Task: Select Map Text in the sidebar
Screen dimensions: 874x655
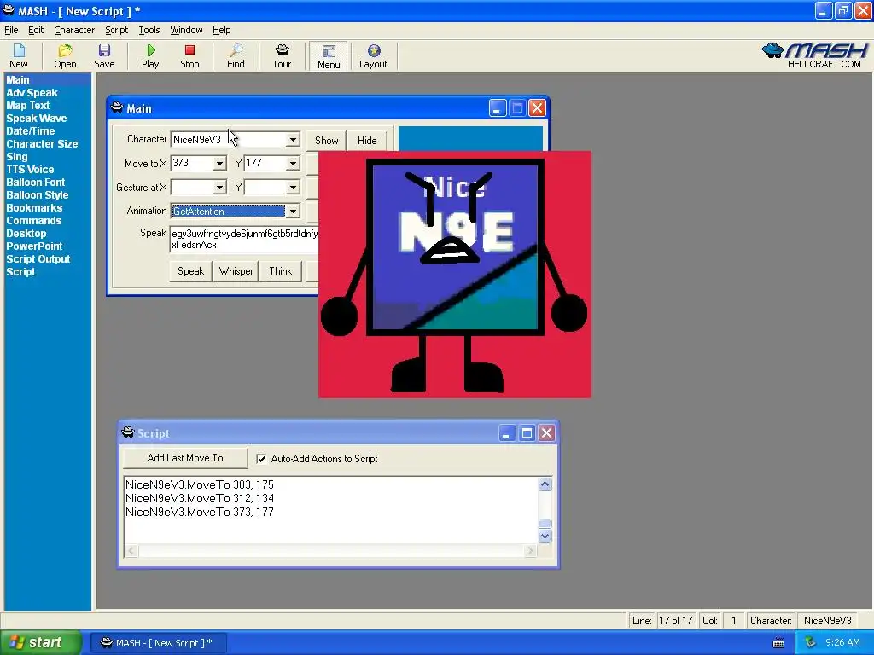Action: coord(28,106)
